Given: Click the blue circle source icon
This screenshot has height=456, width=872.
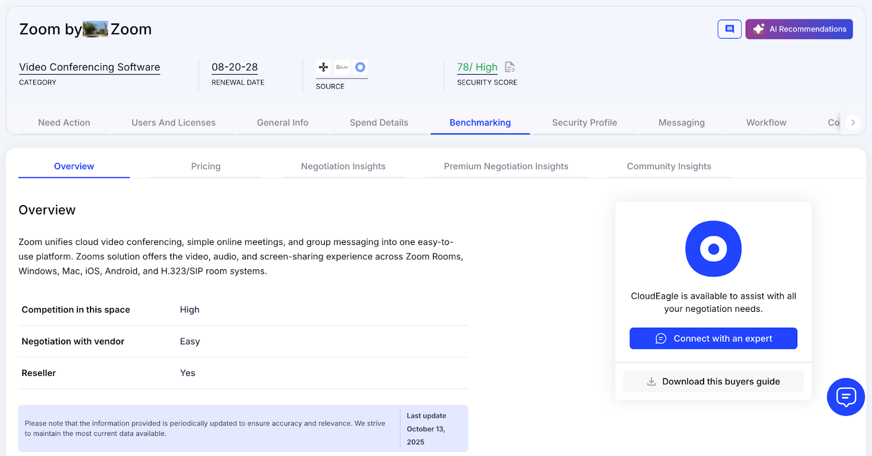Looking at the screenshot, I should [x=360, y=67].
